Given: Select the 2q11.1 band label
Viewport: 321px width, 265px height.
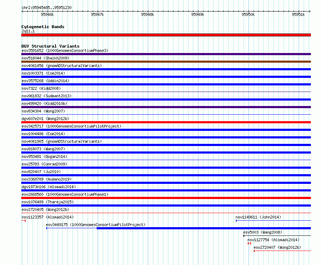Looking at the screenshot, I should click(x=28, y=31).
